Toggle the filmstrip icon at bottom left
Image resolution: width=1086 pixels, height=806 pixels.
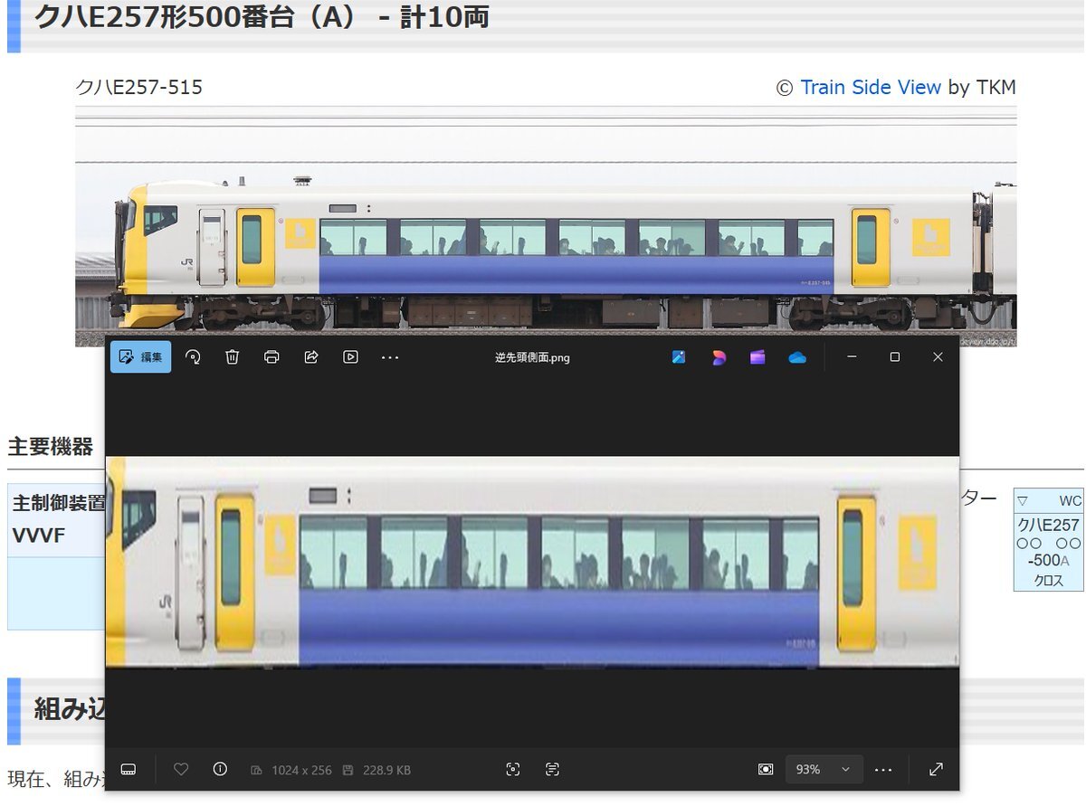point(128,769)
